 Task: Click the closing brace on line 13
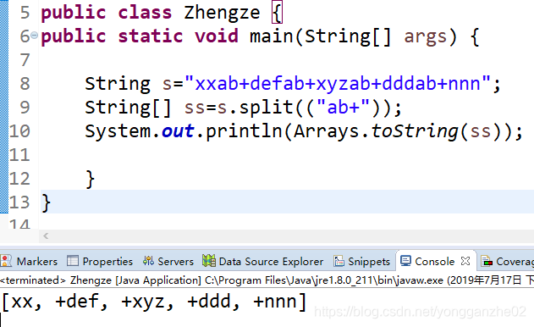coord(46,203)
